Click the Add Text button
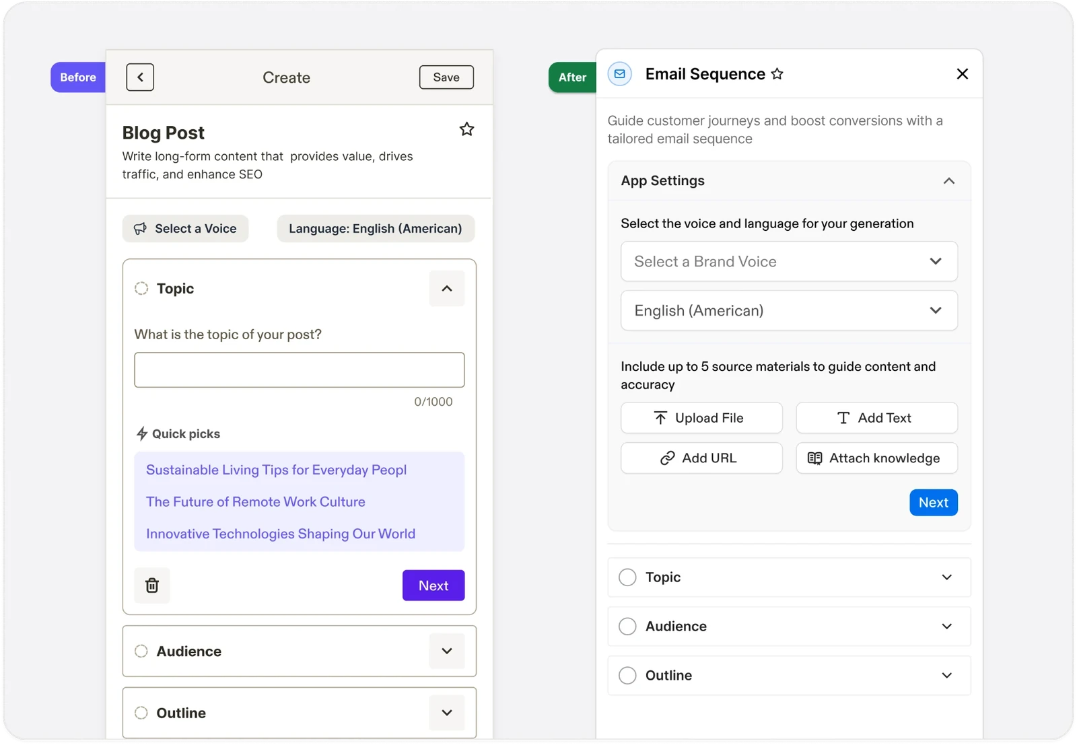1077x745 pixels. (x=876, y=418)
